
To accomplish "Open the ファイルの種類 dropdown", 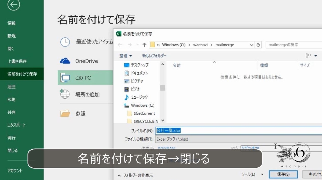I will 188,139.
